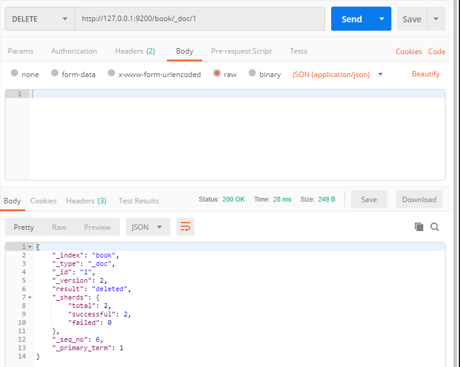Viewport: 460px width, 367px height.
Task: Open the response search icon
Action: pyautogui.click(x=435, y=227)
